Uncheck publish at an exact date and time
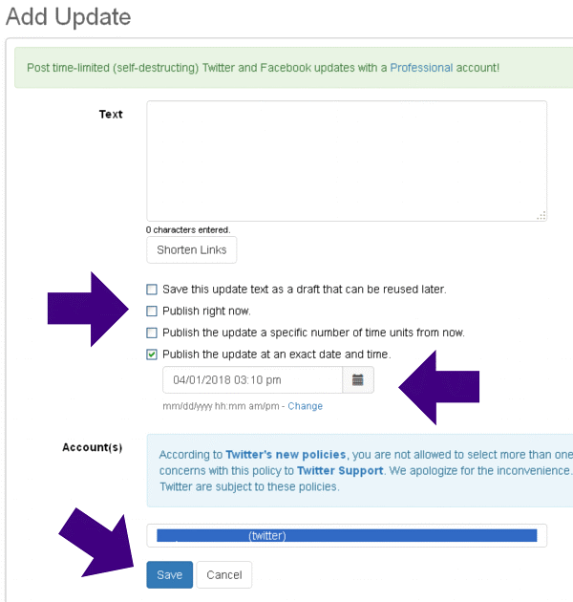Viewport: 573px width, 602px height. pyautogui.click(x=152, y=355)
